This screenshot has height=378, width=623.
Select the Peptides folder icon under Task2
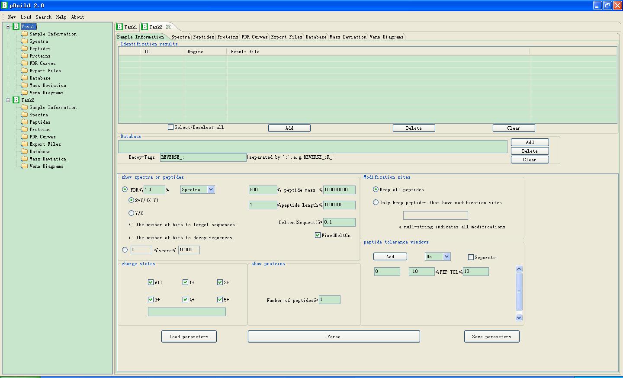tap(25, 122)
